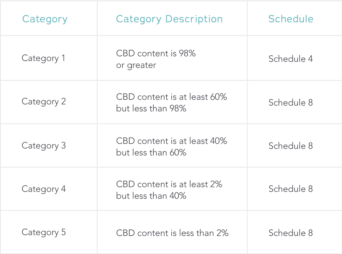Click the text 'but less than 98%'

151,108
